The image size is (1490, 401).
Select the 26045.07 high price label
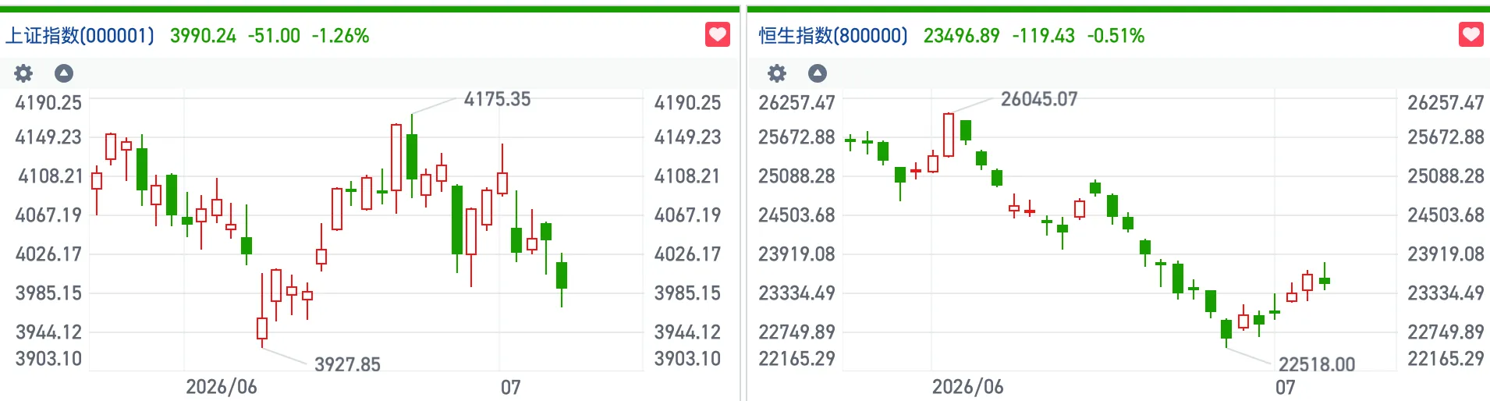pos(1039,99)
